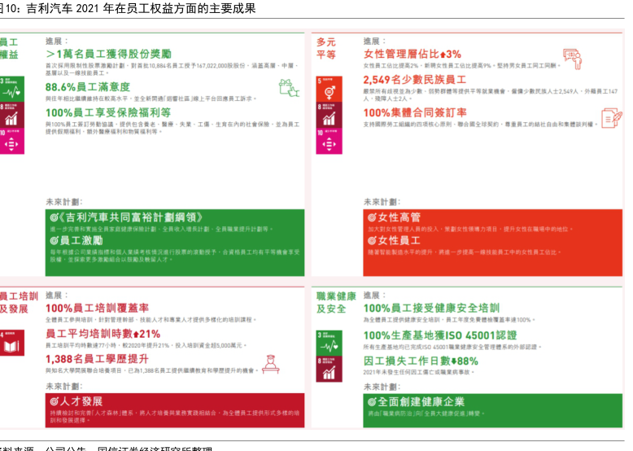Click the 88.6%員工滿意度 headline
Viewport: 633px width, 451px height.
(89, 87)
